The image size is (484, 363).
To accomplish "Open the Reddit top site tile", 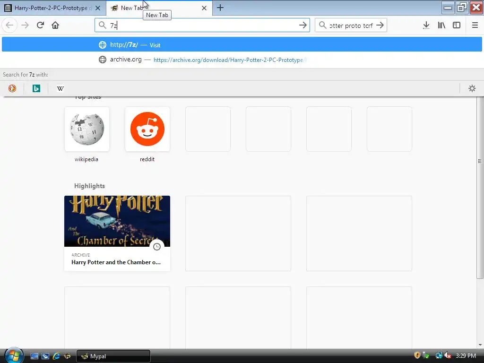I will coord(147,129).
